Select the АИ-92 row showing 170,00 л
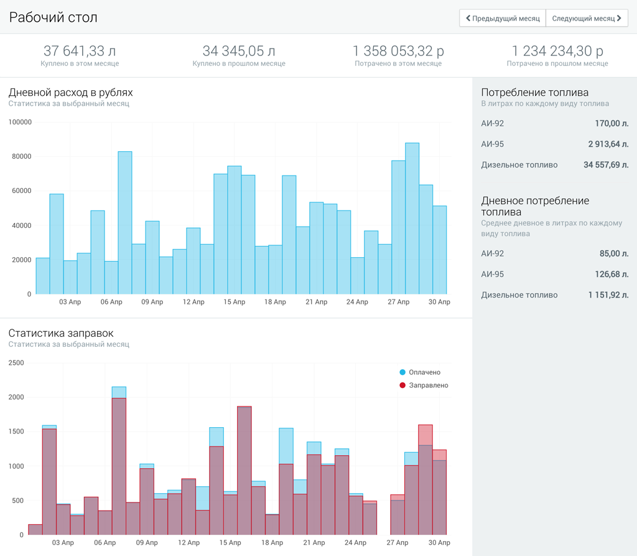Image resolution: width=637 pixels, height=556 pixels. 554,124
